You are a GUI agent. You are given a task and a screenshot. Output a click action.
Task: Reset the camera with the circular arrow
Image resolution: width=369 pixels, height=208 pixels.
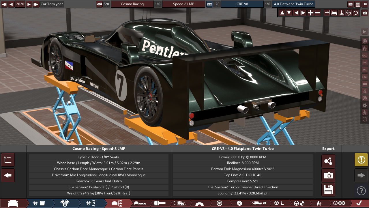pos(355,13)
